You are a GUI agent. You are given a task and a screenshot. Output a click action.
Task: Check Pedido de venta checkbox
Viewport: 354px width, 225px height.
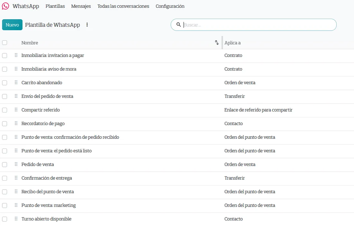[x=5, y=165]
